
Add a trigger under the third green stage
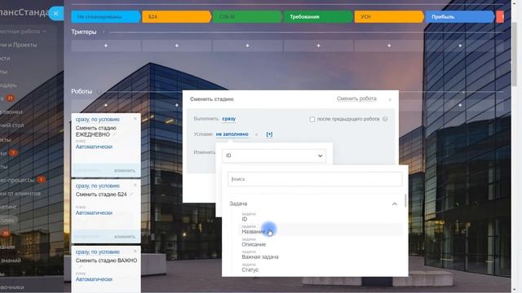click(x=247, y=46)
